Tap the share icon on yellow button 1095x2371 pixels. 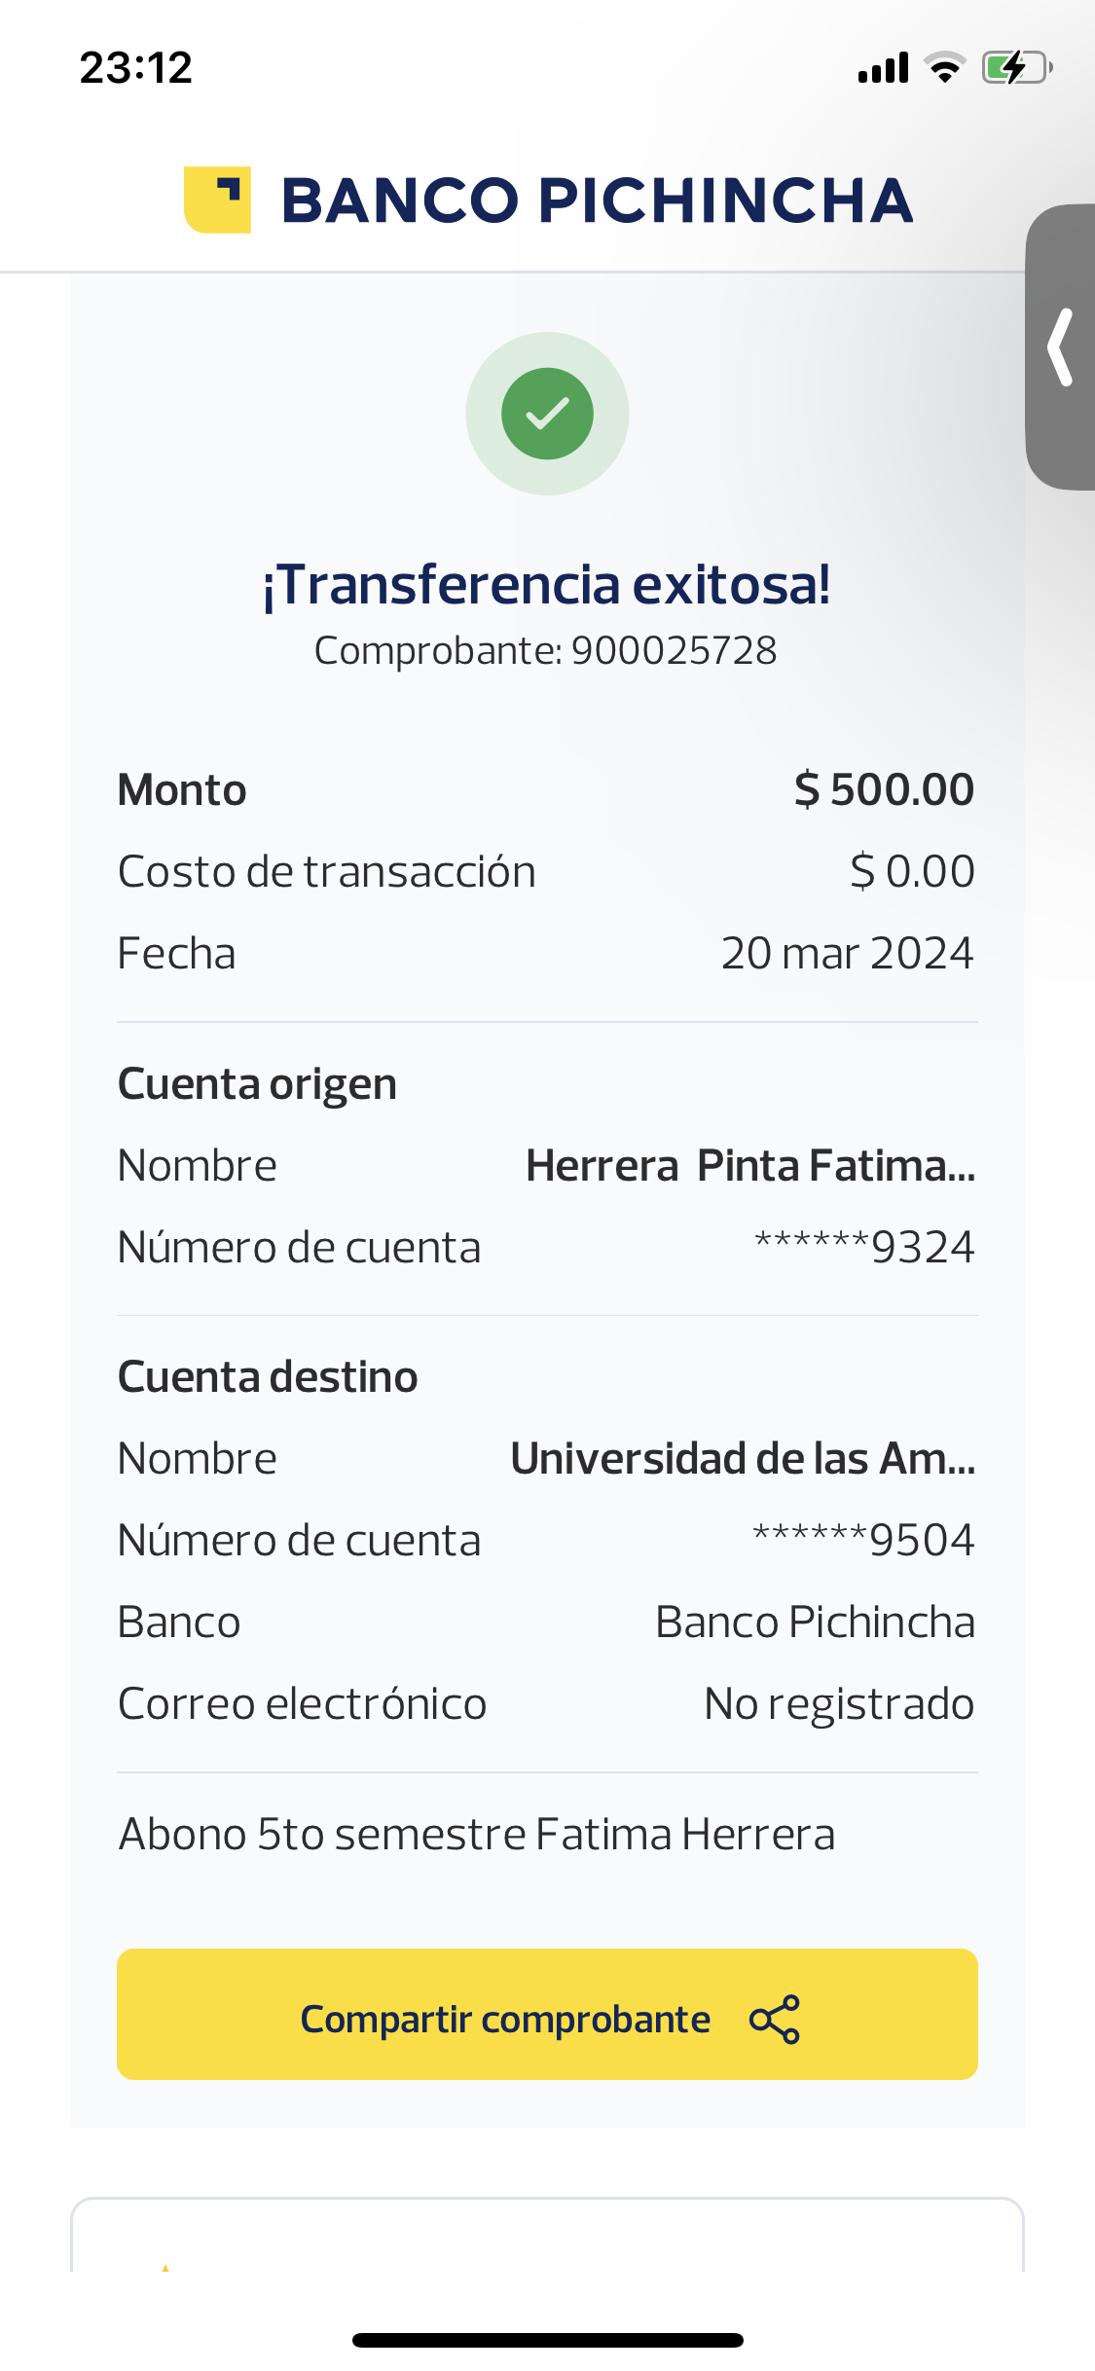tap(775, 2019)
